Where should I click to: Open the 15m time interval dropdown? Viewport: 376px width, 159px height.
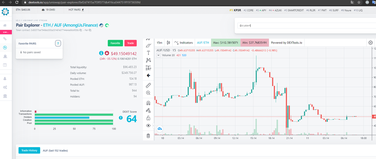[x=159, y=43]
